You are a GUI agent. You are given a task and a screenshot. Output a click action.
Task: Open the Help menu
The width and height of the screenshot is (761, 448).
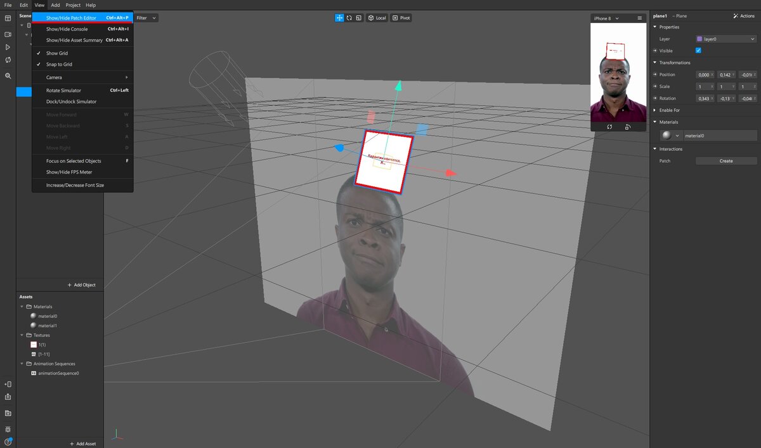pos(91,5)
